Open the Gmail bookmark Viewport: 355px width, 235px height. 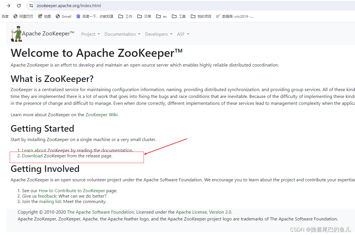click(x=64, y=17)
